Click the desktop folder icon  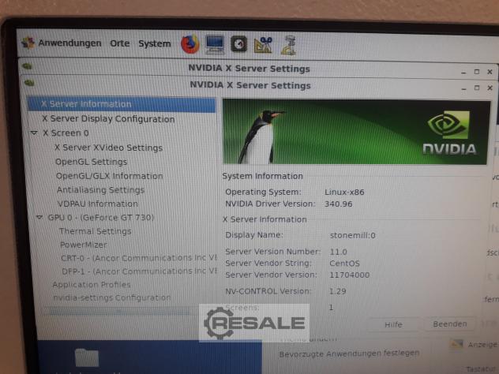coord(87,357)
